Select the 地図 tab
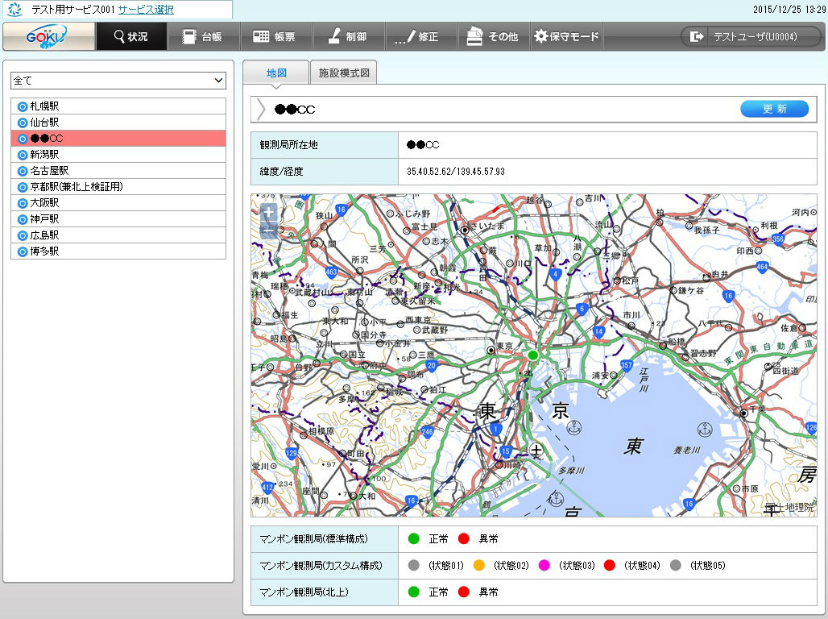This screenshot has height=619, width=828. coord(276,73)
